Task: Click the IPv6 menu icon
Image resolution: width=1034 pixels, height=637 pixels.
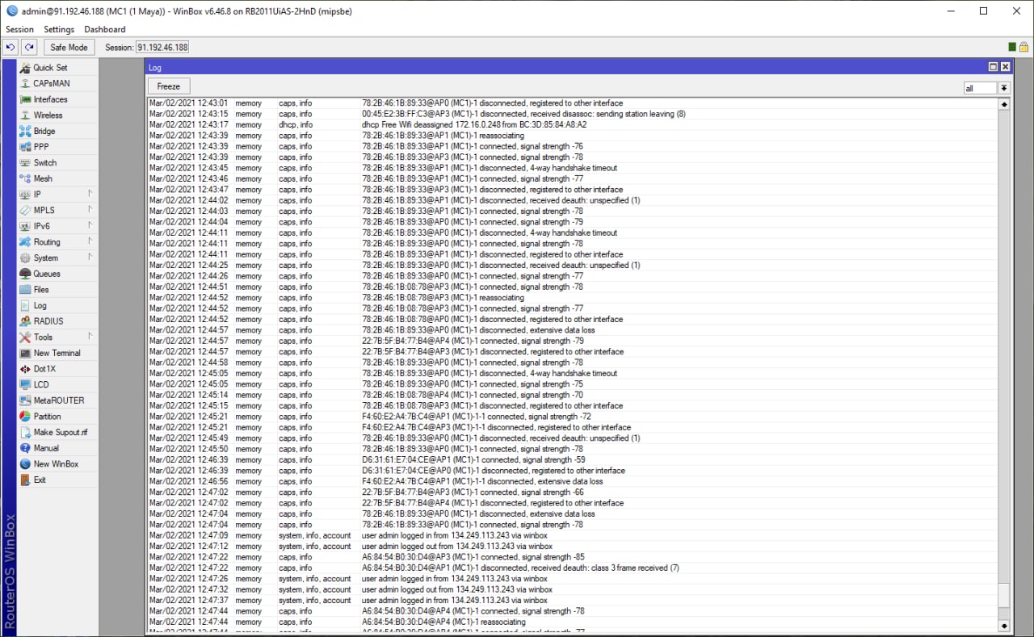Action: click(25, 226)
